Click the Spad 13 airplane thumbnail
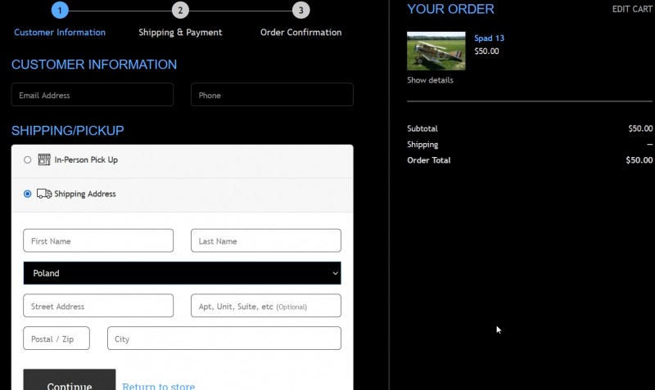Image resolution: width=655 pixels, height=390 pixels. [x=436, y=51]
